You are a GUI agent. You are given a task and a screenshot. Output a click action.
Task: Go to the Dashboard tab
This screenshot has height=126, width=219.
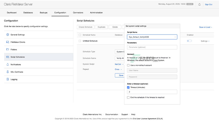pyautogui.click(x=12, y=13)
